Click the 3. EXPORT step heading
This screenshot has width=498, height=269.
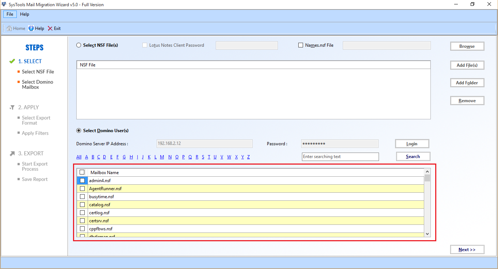pyautogui.click(x=31, y=153)
